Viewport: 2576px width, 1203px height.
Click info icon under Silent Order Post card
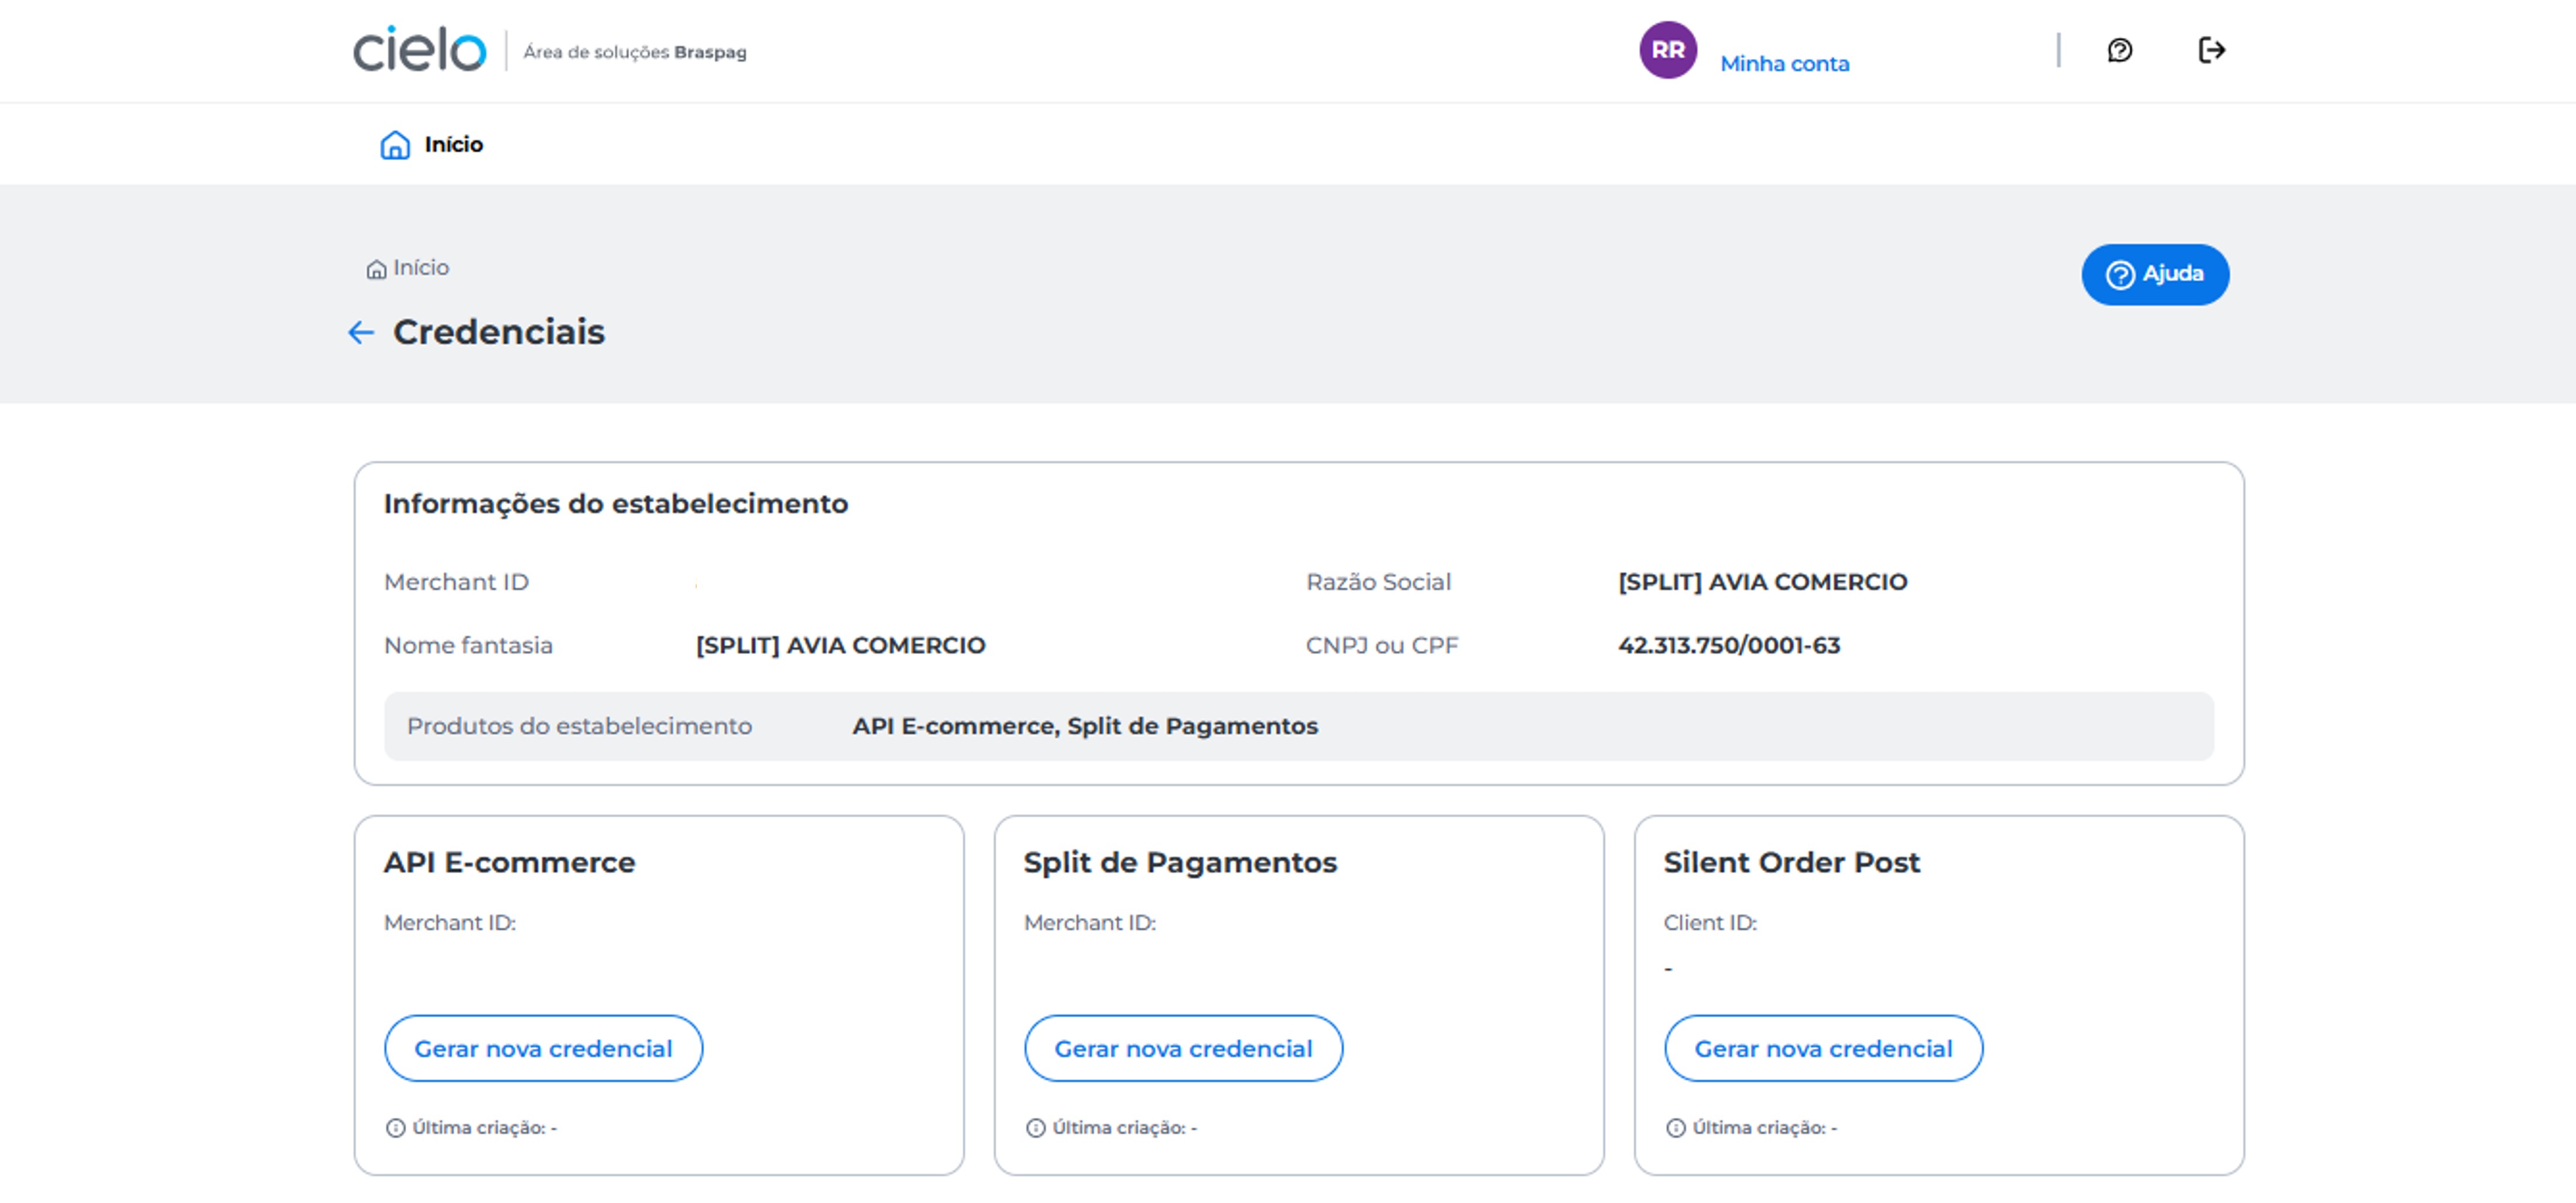(1675, 1128)
